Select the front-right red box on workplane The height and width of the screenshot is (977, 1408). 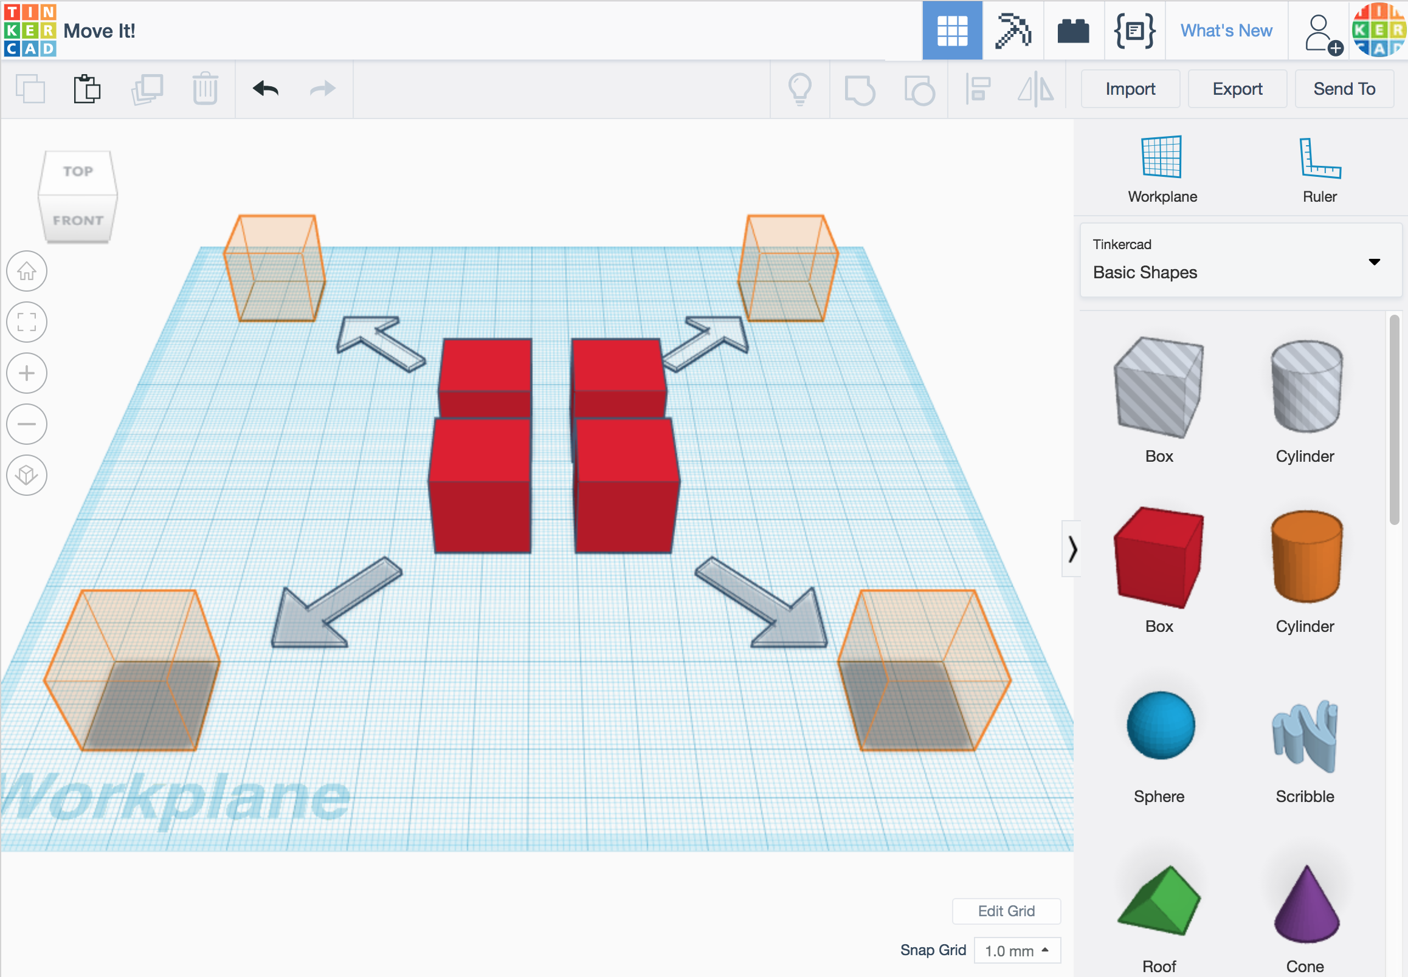(x=627, y=485)
